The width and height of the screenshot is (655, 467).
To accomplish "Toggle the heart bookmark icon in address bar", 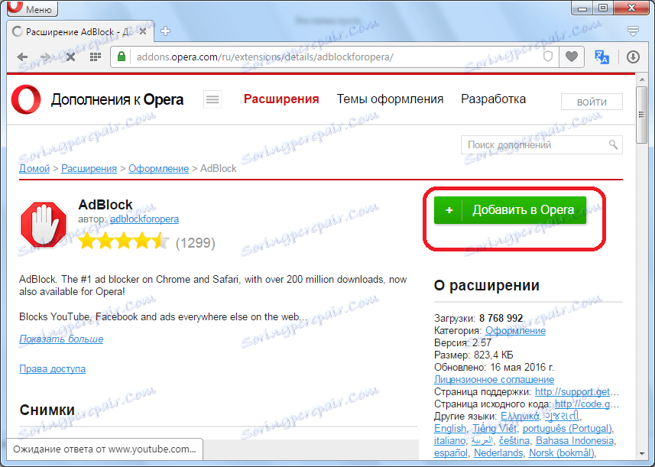I will 571,57.
